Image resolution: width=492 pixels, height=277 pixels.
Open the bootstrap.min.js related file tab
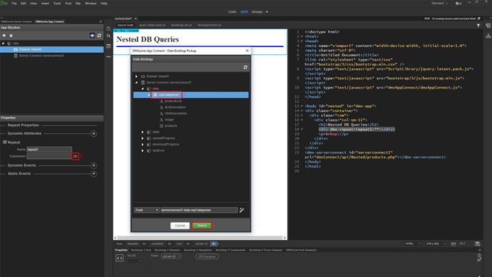[x=181, y=25]
